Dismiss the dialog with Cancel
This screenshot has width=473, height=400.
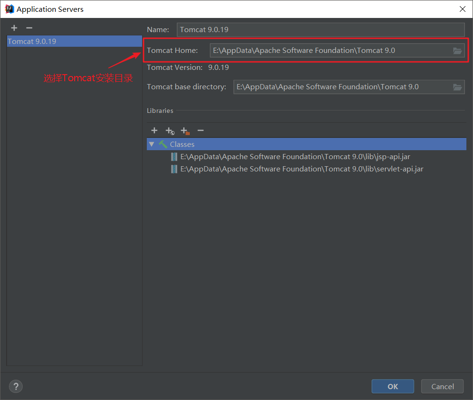[442, 386]
